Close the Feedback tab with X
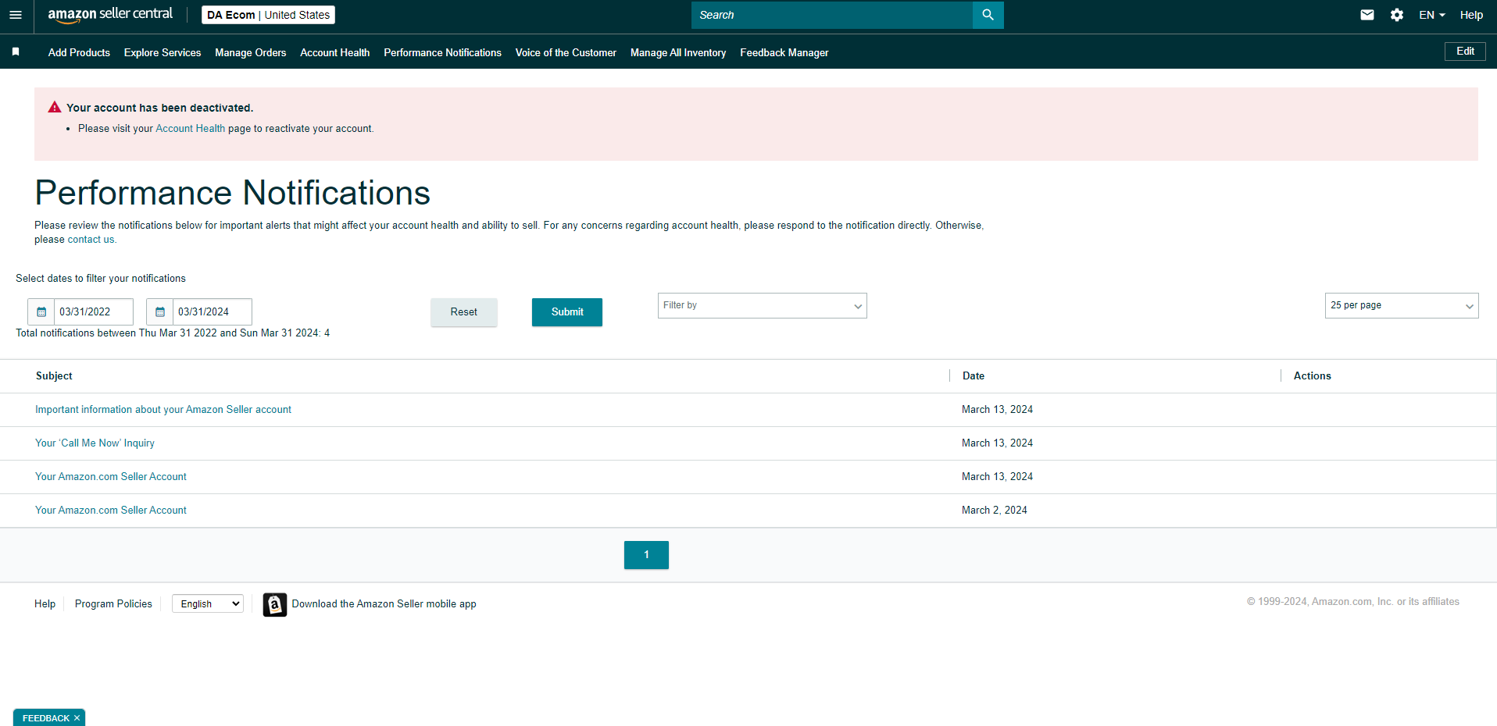The width and height of the screenshot is (1497, 726). pos(77,718)
